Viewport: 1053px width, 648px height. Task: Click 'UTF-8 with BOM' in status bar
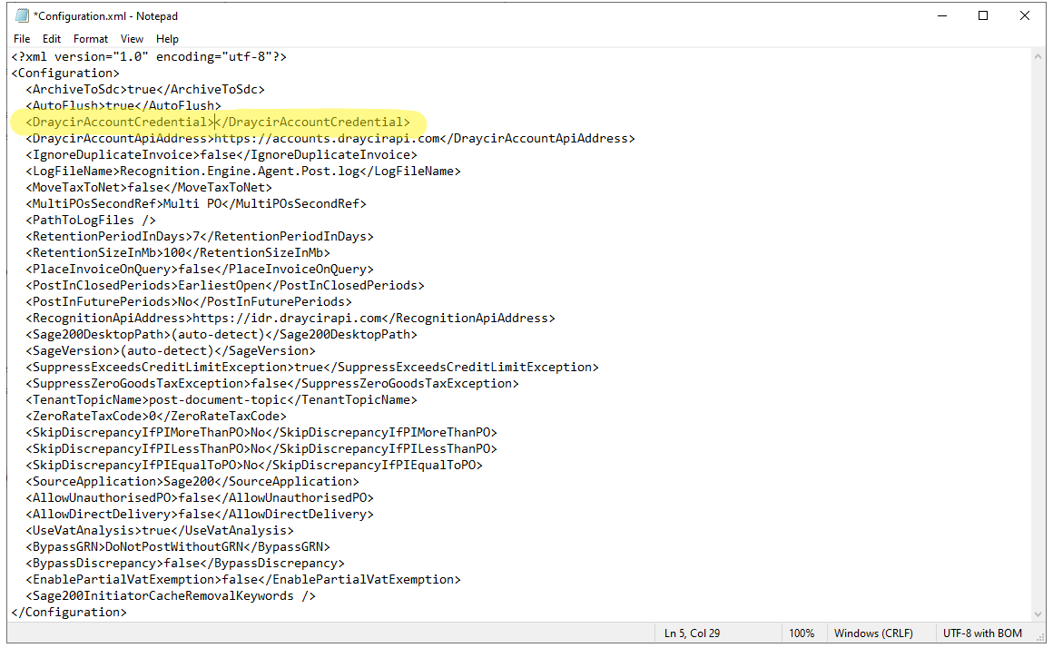pos(982,633)
